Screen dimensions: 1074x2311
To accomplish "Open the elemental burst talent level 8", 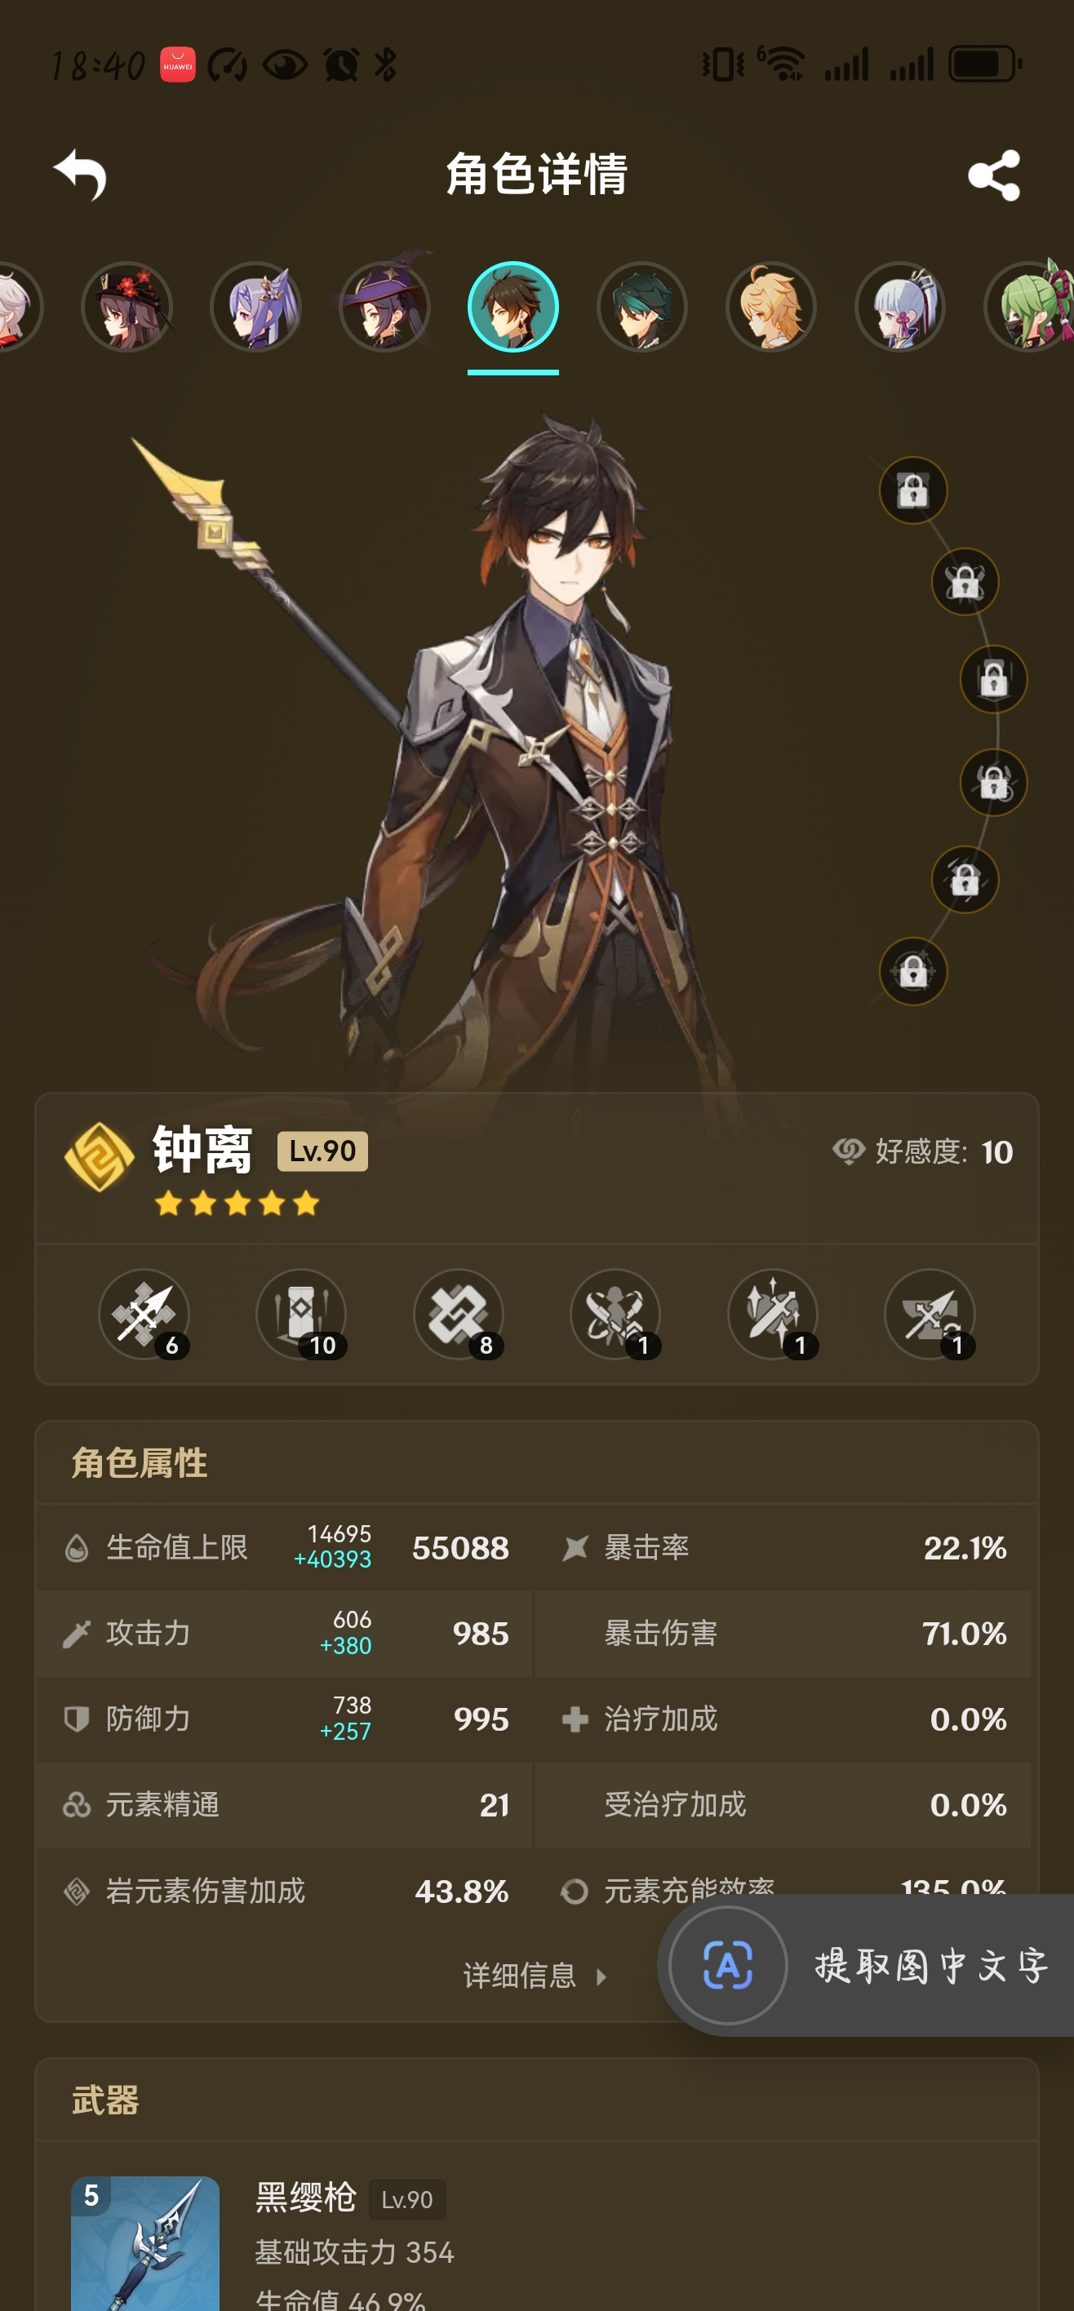I will (x=459, y=1315).
